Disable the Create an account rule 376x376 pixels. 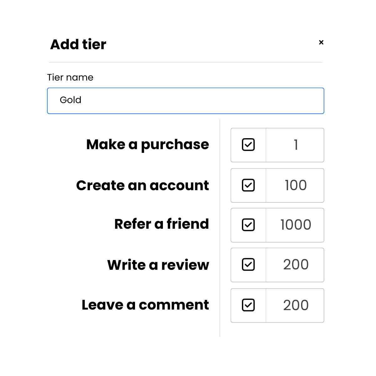[248, 185]
